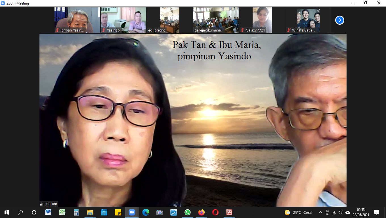Select edi priono's video thumbnail
The image size is (386, 218).
pyautogui.click(x=169, y=20)
